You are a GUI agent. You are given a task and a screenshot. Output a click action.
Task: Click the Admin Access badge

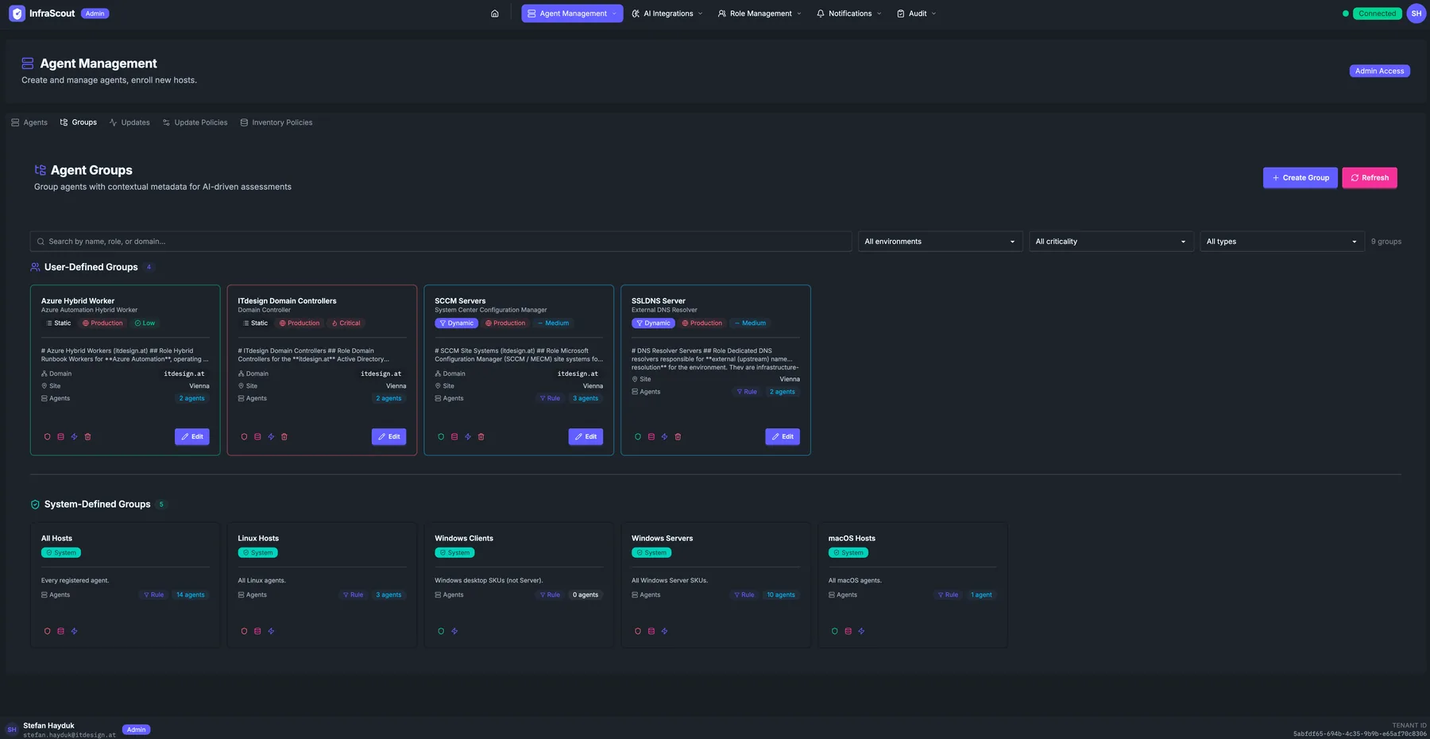(x=1379, y=71)
